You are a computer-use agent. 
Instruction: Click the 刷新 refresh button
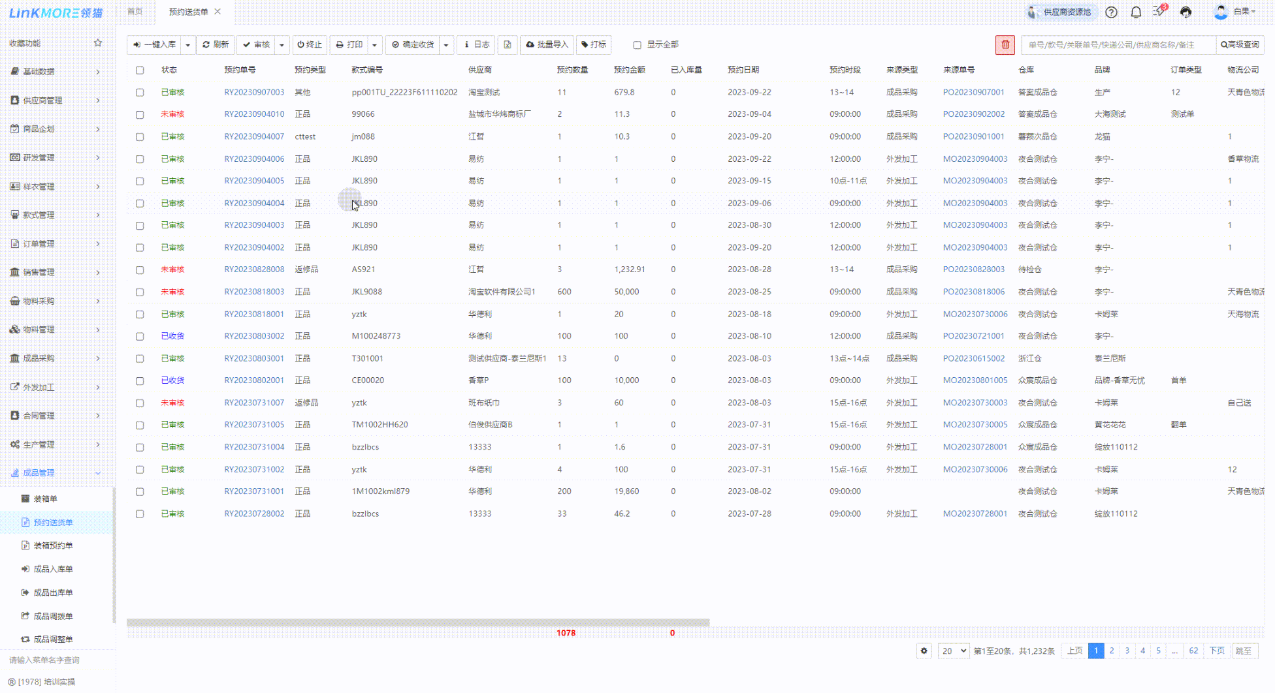click(x=216, y=44)
